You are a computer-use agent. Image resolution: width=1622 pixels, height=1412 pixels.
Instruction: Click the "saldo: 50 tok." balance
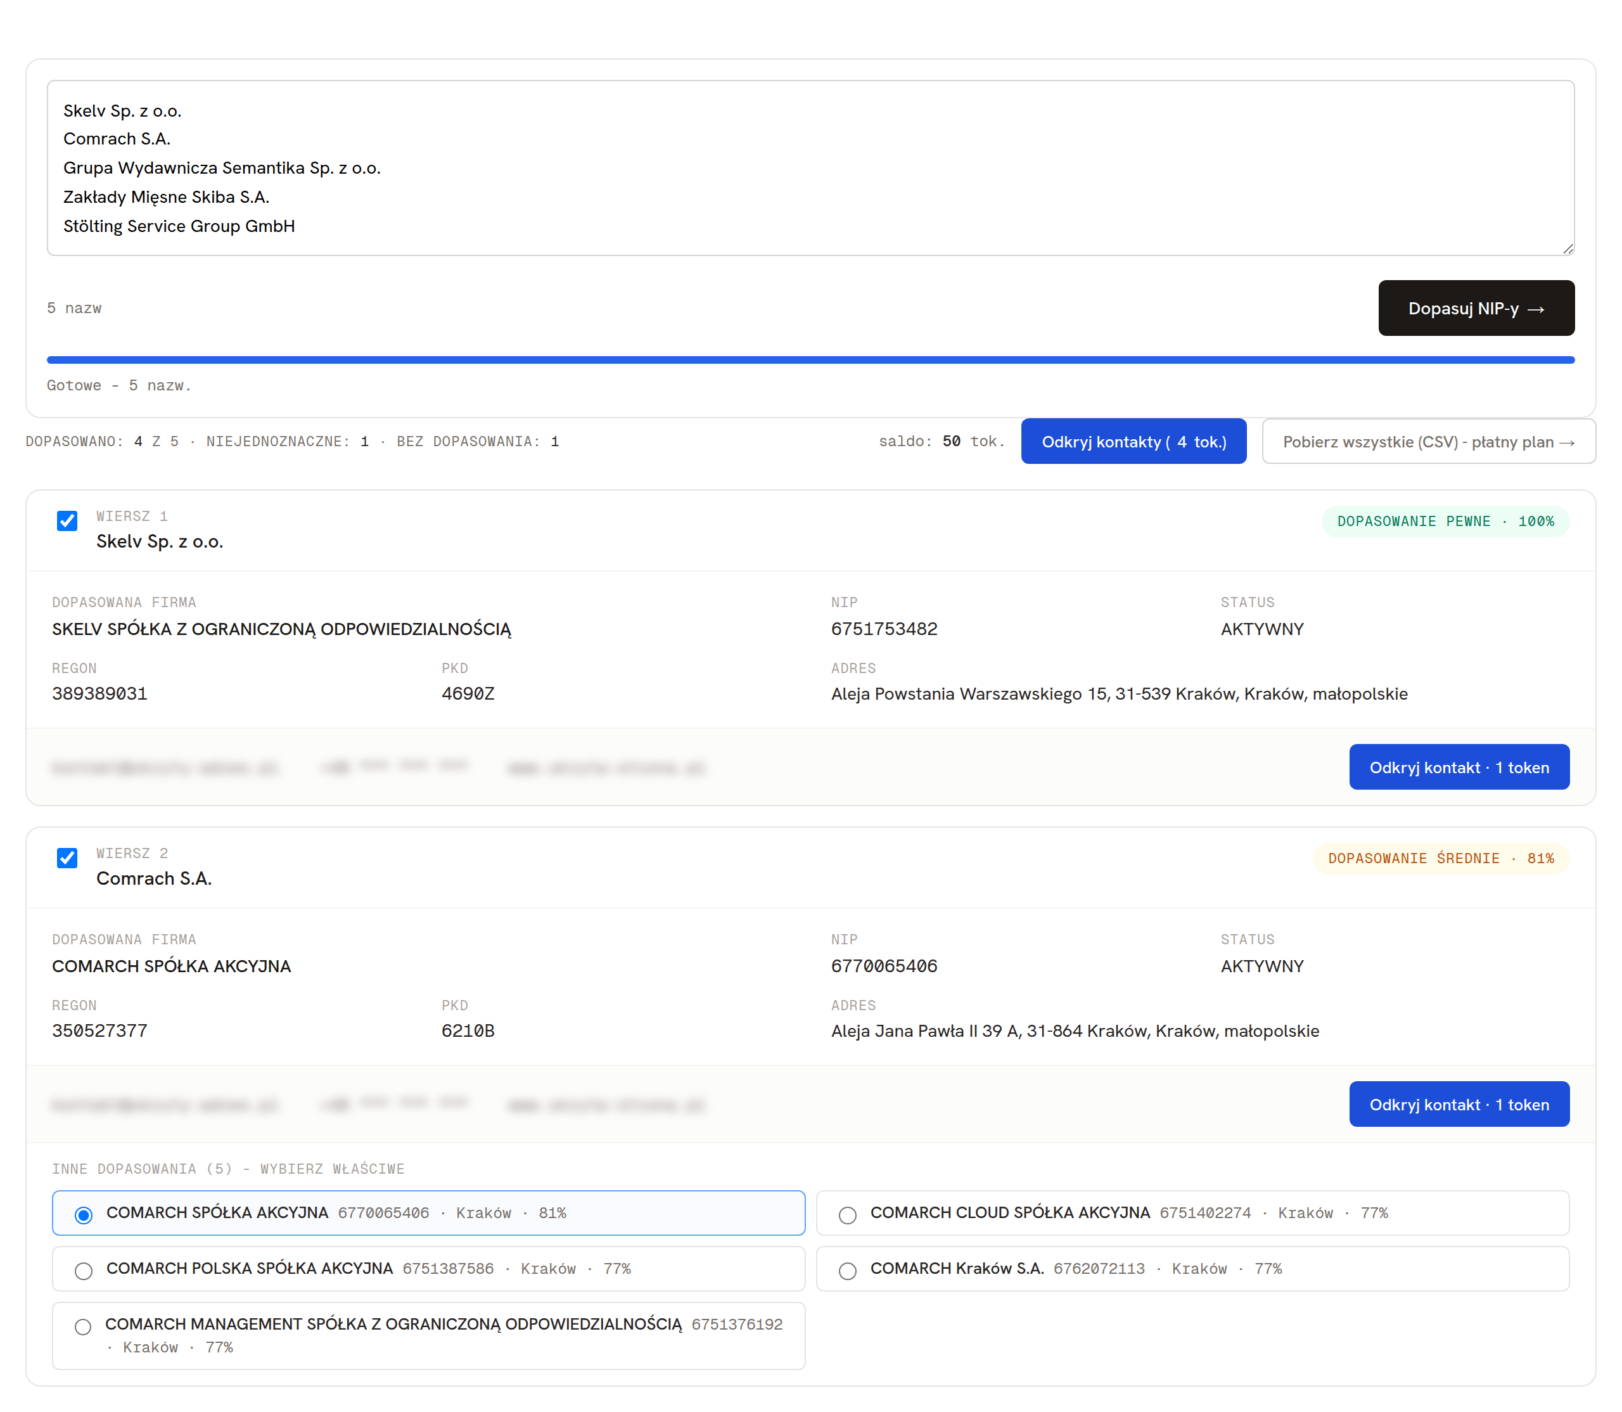tap(942, 441)
